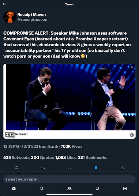Like the tweet with the heart icon

pyautogui.click(x=69, y=168)
